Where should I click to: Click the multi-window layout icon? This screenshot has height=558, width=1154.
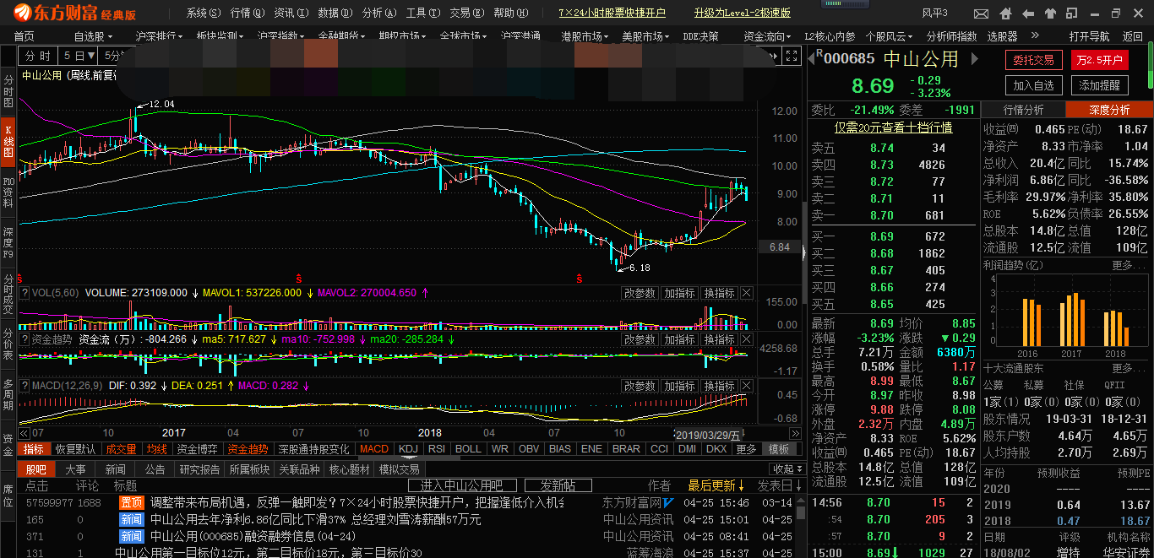(1071, 13)
